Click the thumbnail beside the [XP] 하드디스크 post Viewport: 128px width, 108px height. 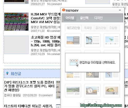(x=58, y=90)
